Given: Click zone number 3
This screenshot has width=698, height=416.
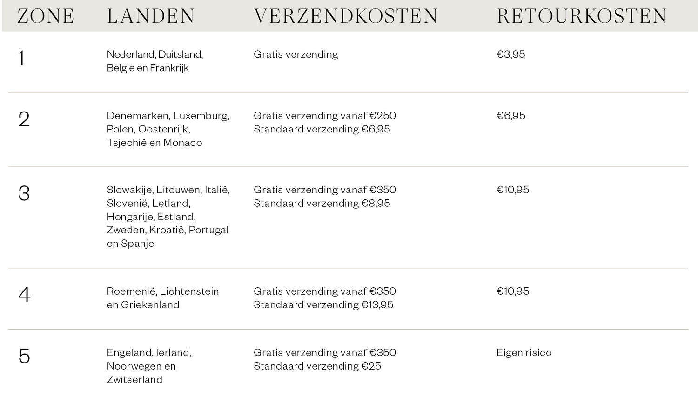Looking at the screenshot, I should coord(24,193).
